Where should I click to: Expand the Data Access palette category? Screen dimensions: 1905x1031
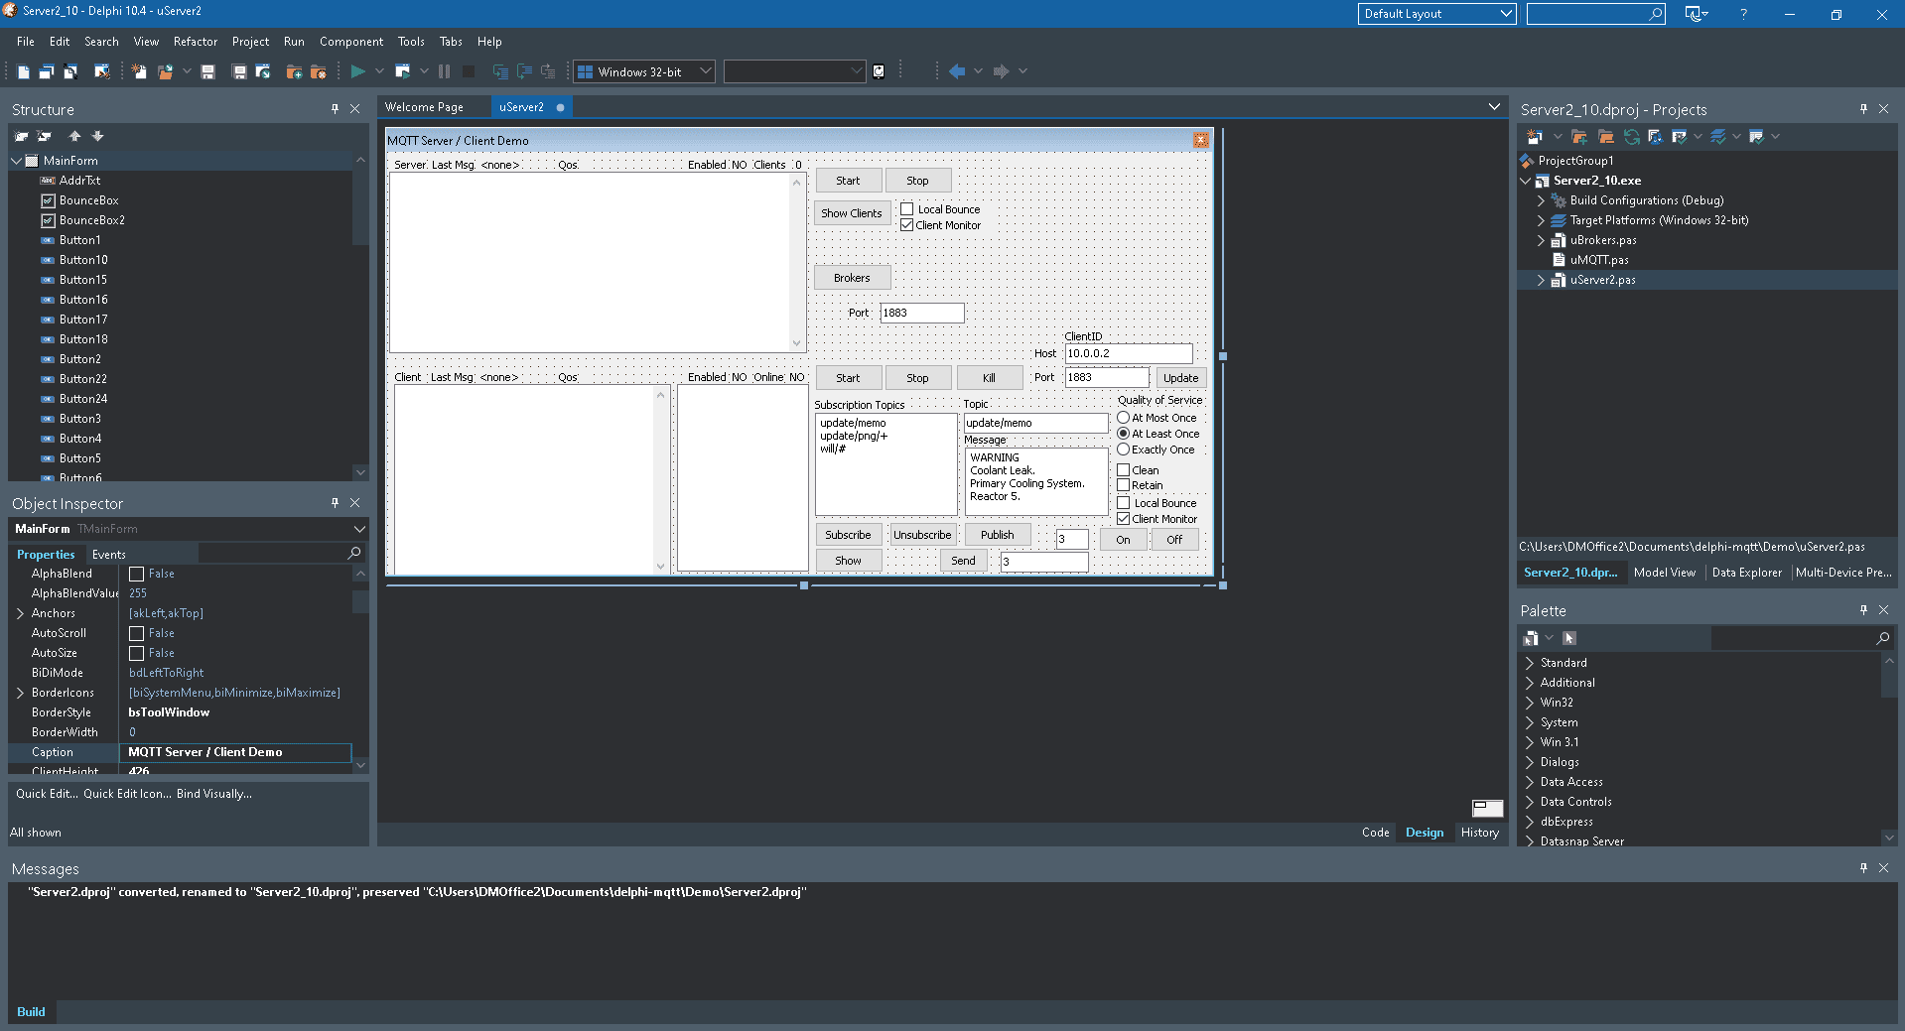(1530, 782)
